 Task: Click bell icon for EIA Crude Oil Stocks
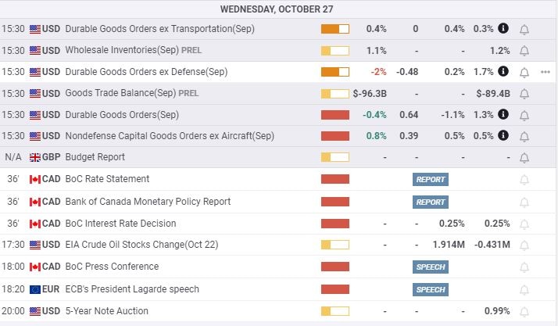524,245
